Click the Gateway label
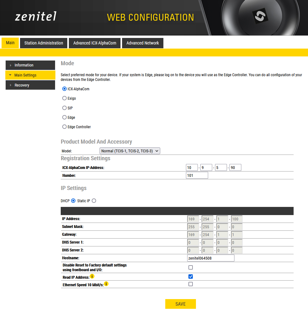308x311 pixels. tap(69, 235)
